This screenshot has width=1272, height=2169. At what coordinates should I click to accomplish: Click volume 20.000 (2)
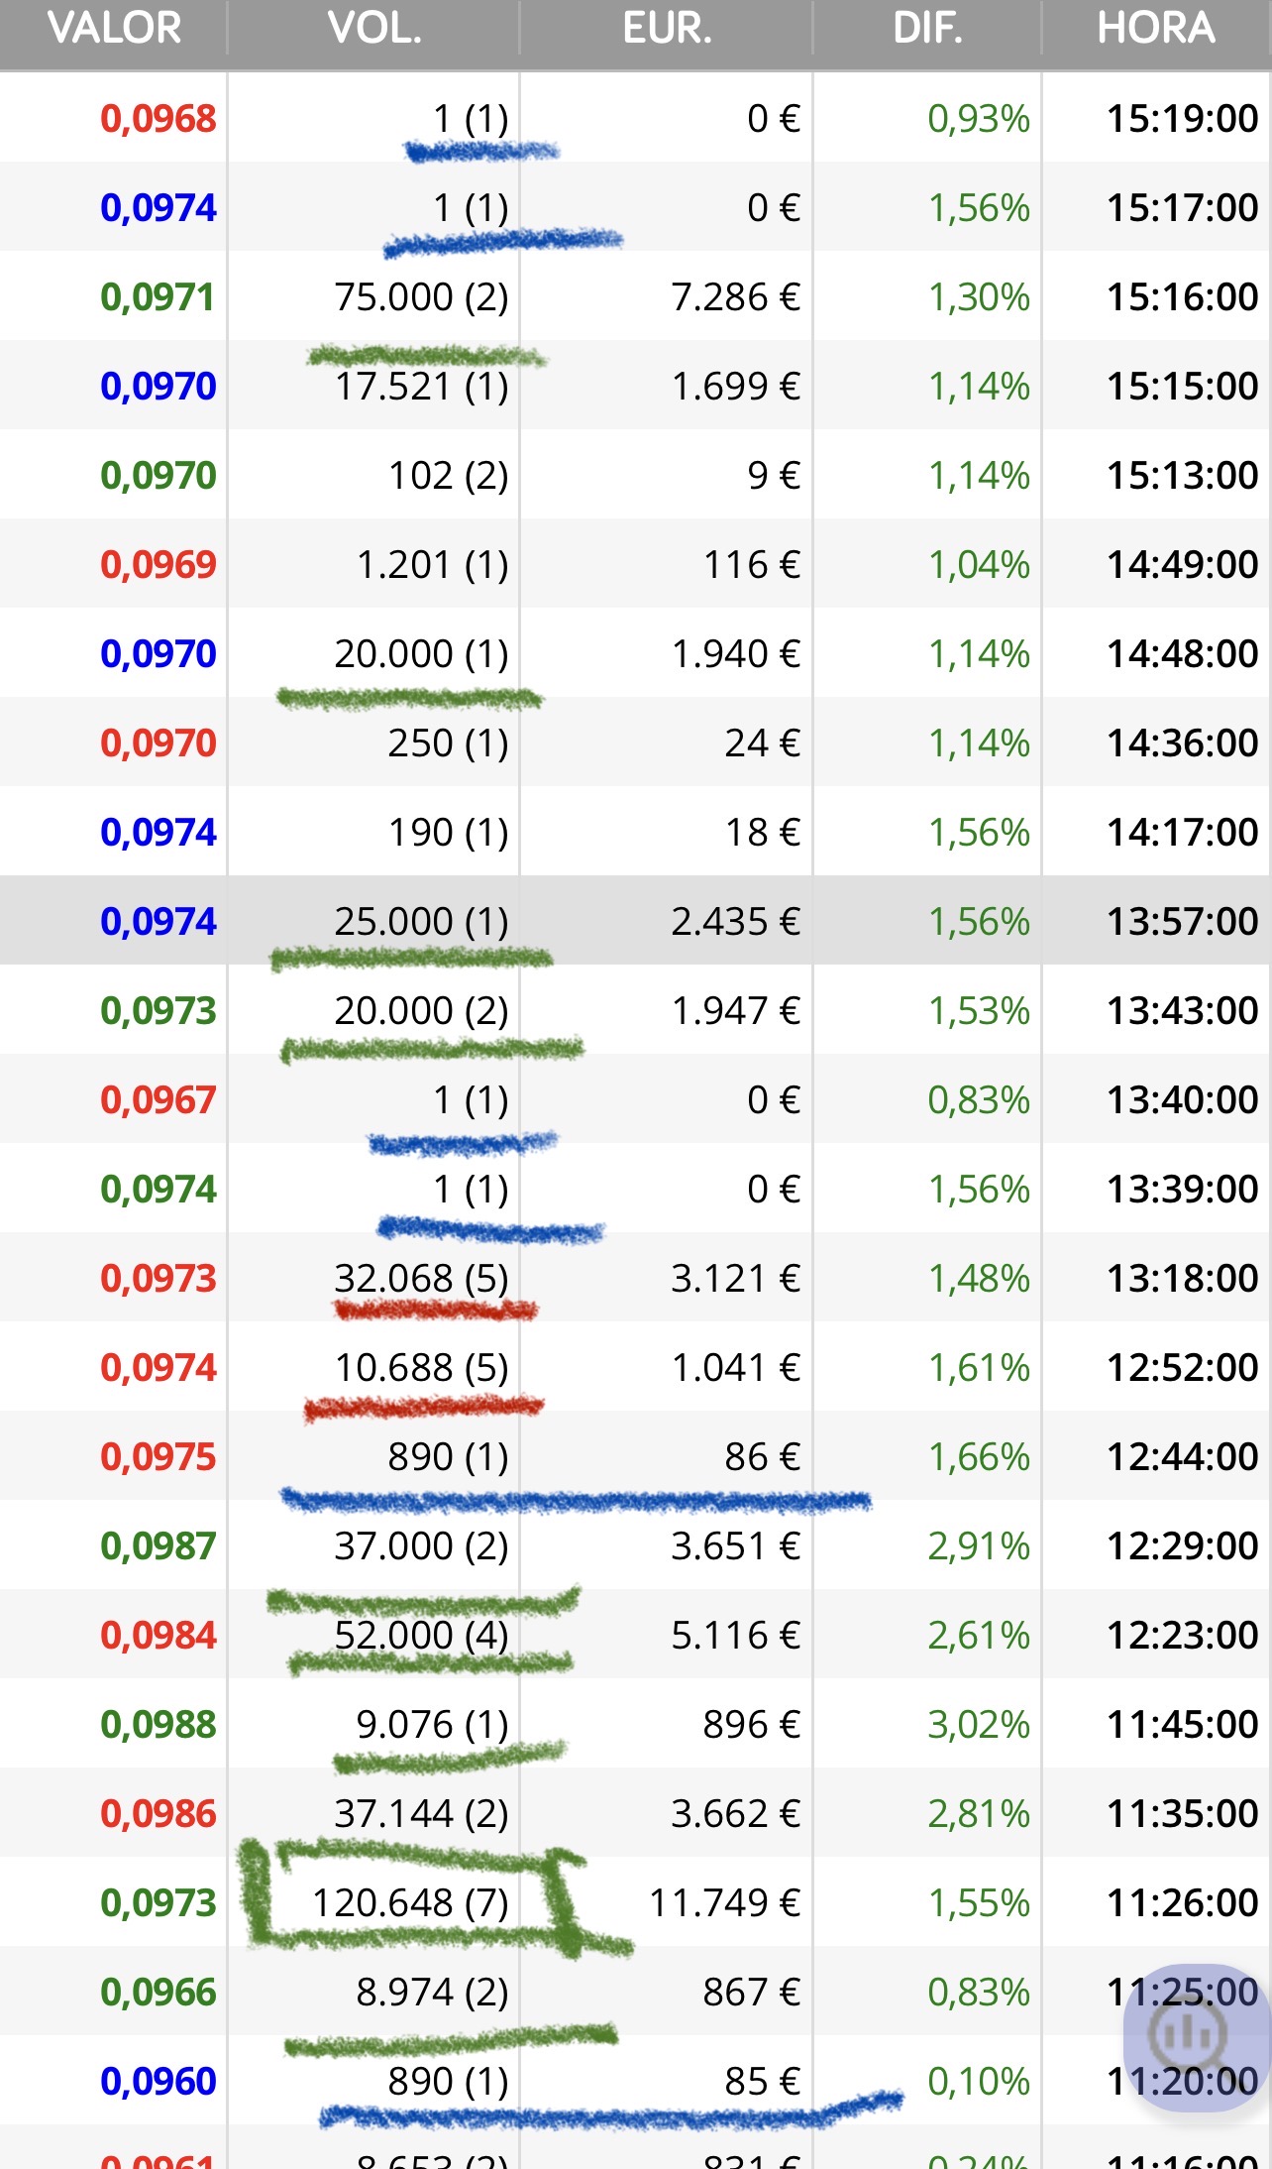[421, 1011]
